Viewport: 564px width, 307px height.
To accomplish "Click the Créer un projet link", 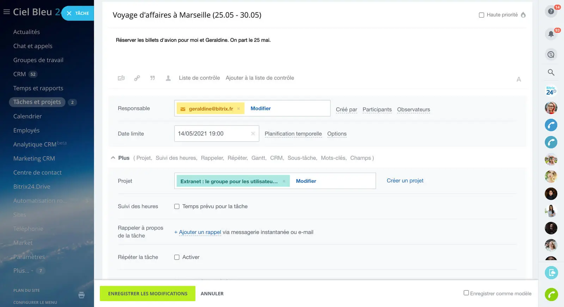I will pyautogui.click(x=405, y=181).
